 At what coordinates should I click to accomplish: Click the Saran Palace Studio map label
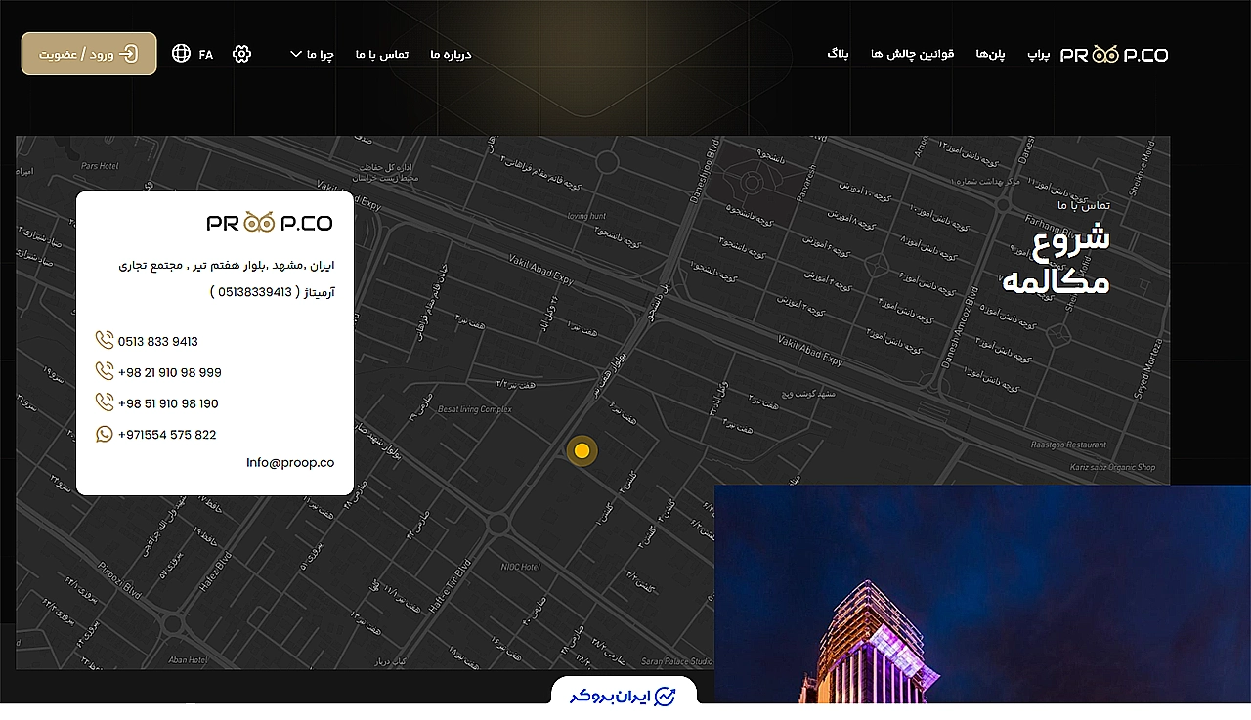point(677,662)
